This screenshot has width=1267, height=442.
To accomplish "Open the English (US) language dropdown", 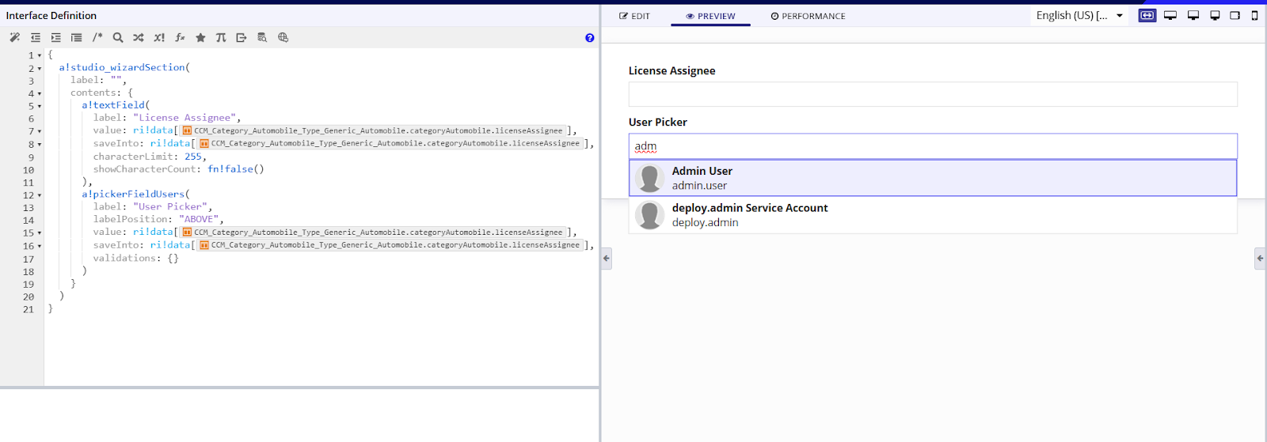I will 1080,15.
